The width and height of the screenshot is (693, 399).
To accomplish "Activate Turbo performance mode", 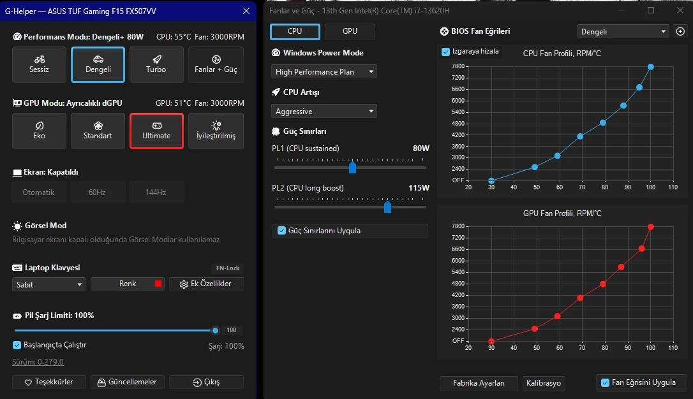I will (x=156, y=64).
